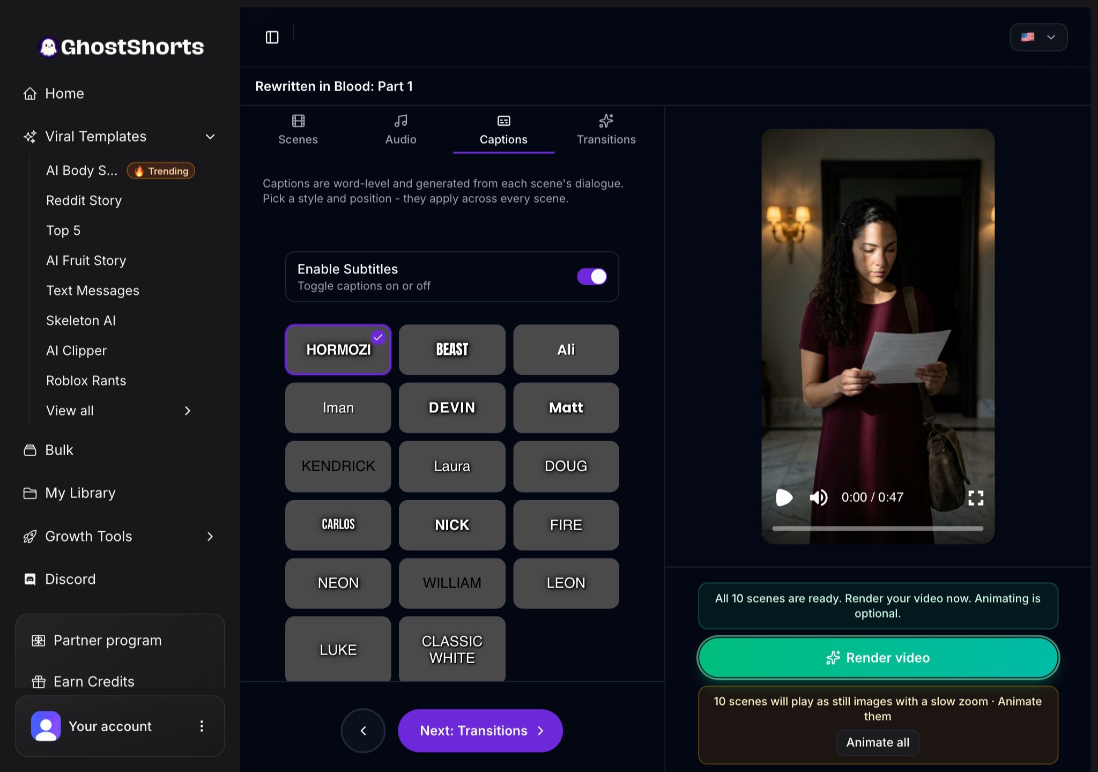Pick the NEON caption style

click(338, 583)
